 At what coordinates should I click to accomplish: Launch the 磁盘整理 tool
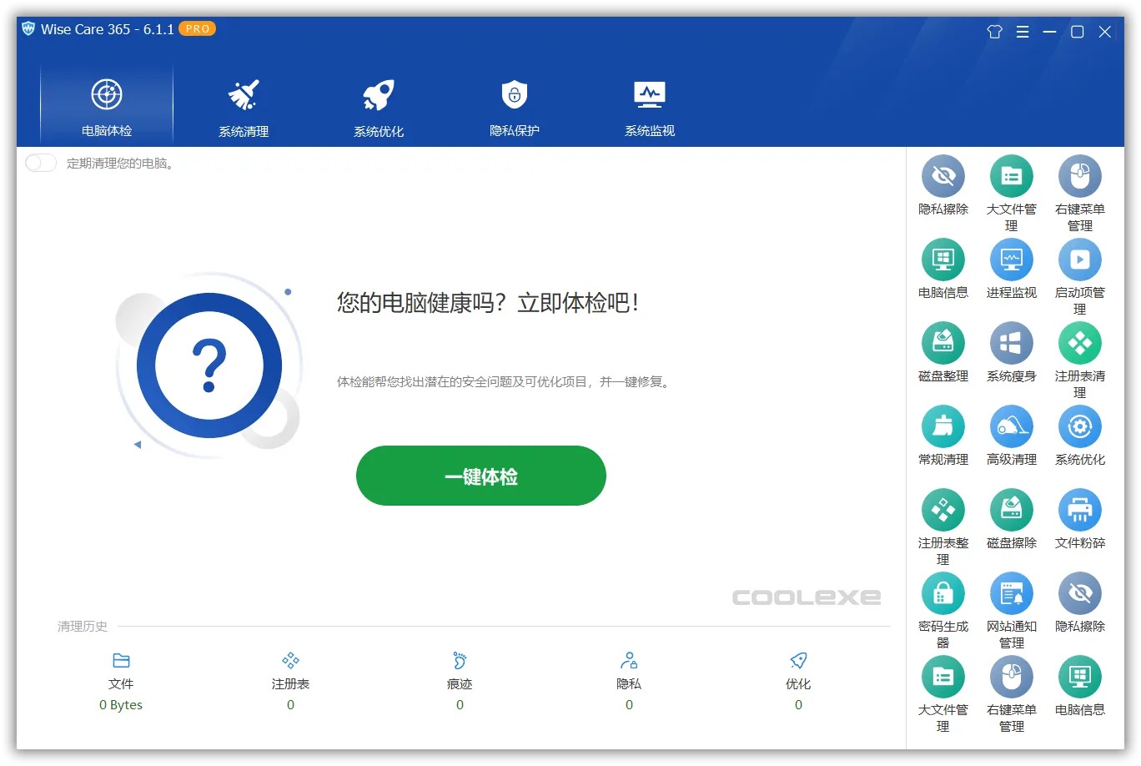pyautogui.click(x=942, y=344)
